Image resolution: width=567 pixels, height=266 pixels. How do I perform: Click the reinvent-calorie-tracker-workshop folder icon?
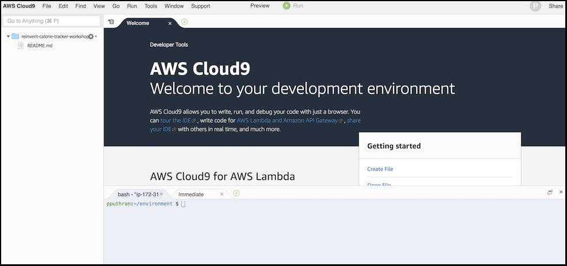click(x=15, y=36)
